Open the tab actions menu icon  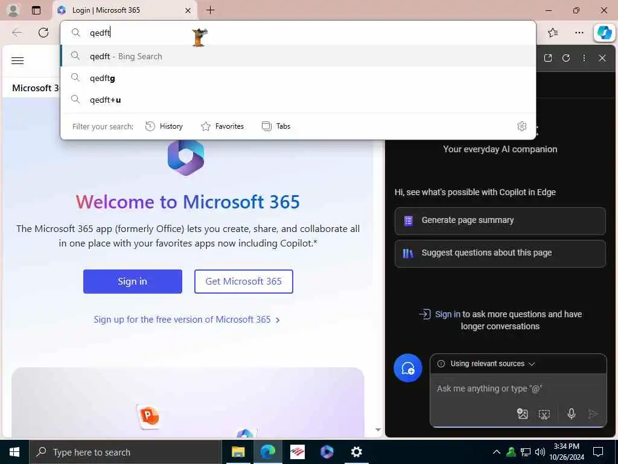click(x=36, y=10)
